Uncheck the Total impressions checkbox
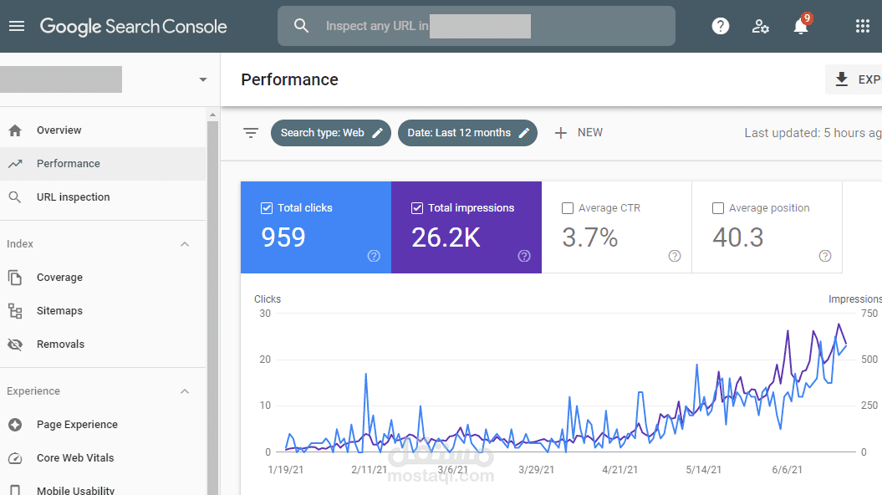The height and width of the screenshot is (495, 882). [417, 208]
